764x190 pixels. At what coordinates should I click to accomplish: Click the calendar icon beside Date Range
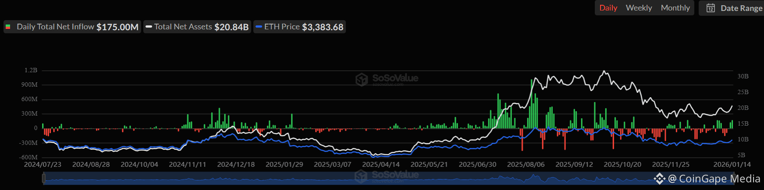click(x=711, y=8)
